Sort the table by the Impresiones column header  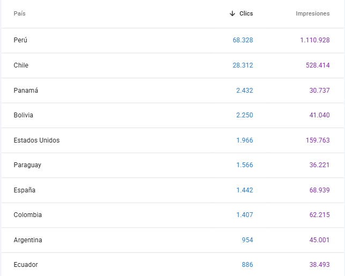(x=312, y=13)
